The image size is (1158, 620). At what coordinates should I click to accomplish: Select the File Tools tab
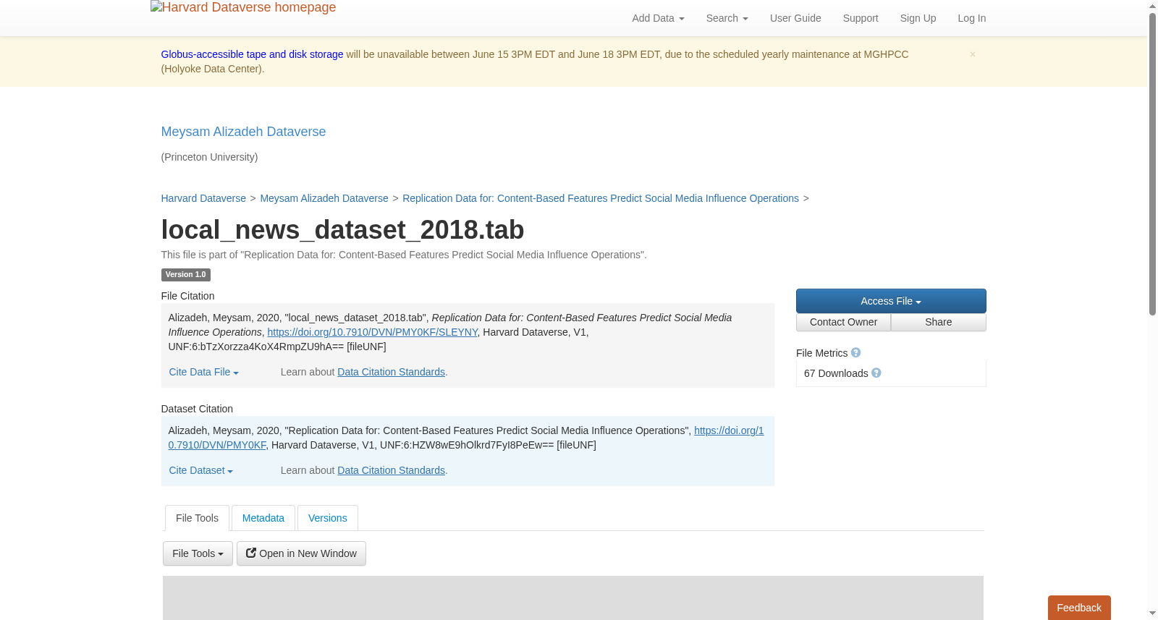click(x=197, y=518)
